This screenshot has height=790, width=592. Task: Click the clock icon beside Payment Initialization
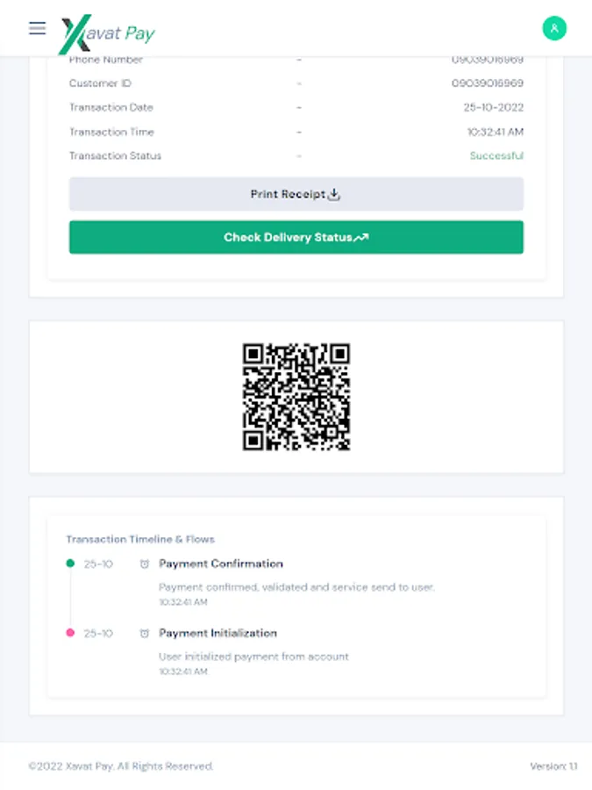click(145, 634)
